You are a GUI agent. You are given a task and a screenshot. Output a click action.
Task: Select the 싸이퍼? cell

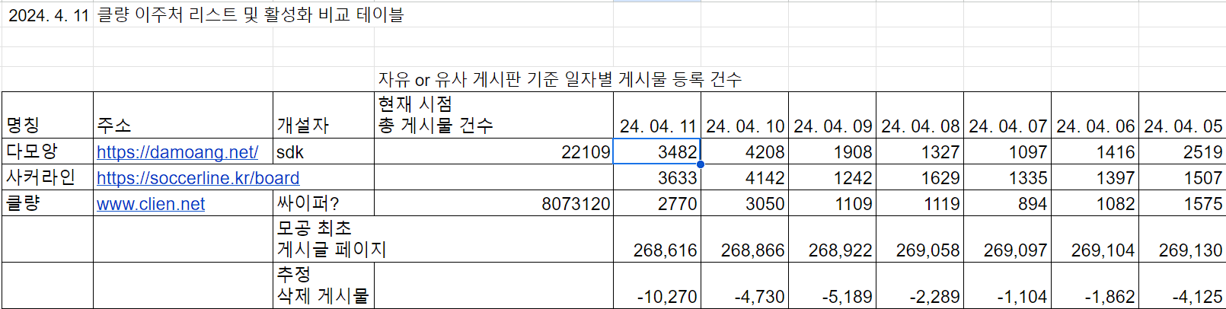click(324, 203)
